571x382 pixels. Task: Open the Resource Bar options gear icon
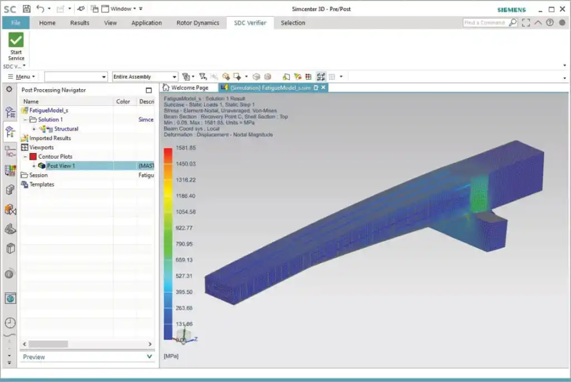(x=9, y=89)
